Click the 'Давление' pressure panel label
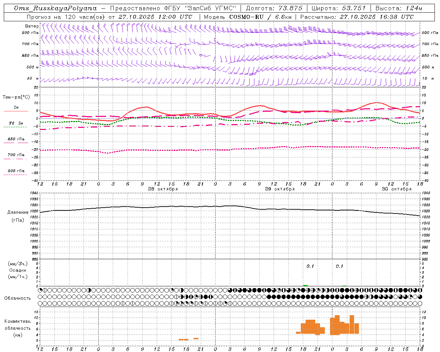This screenshot has width=440, height=352. 18,212
